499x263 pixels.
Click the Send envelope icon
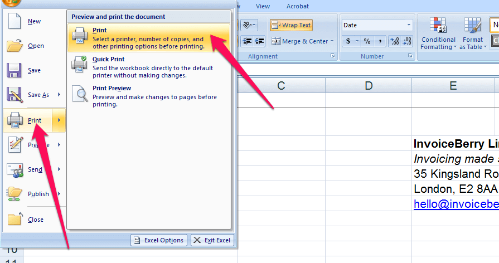(x=14, y=170)
